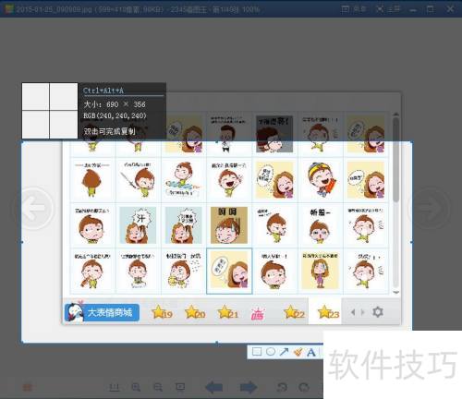Viewport: 462px width, 399px height.
Task: Select the rectangle annotation tool
Action: (x=257, y=352)
